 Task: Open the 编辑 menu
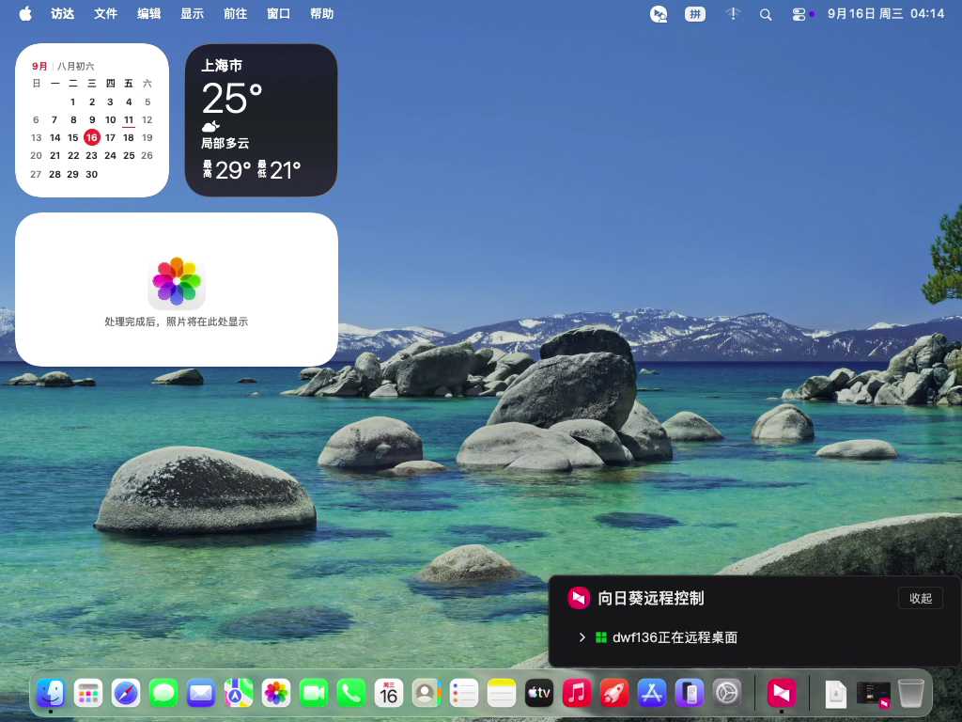148,13
